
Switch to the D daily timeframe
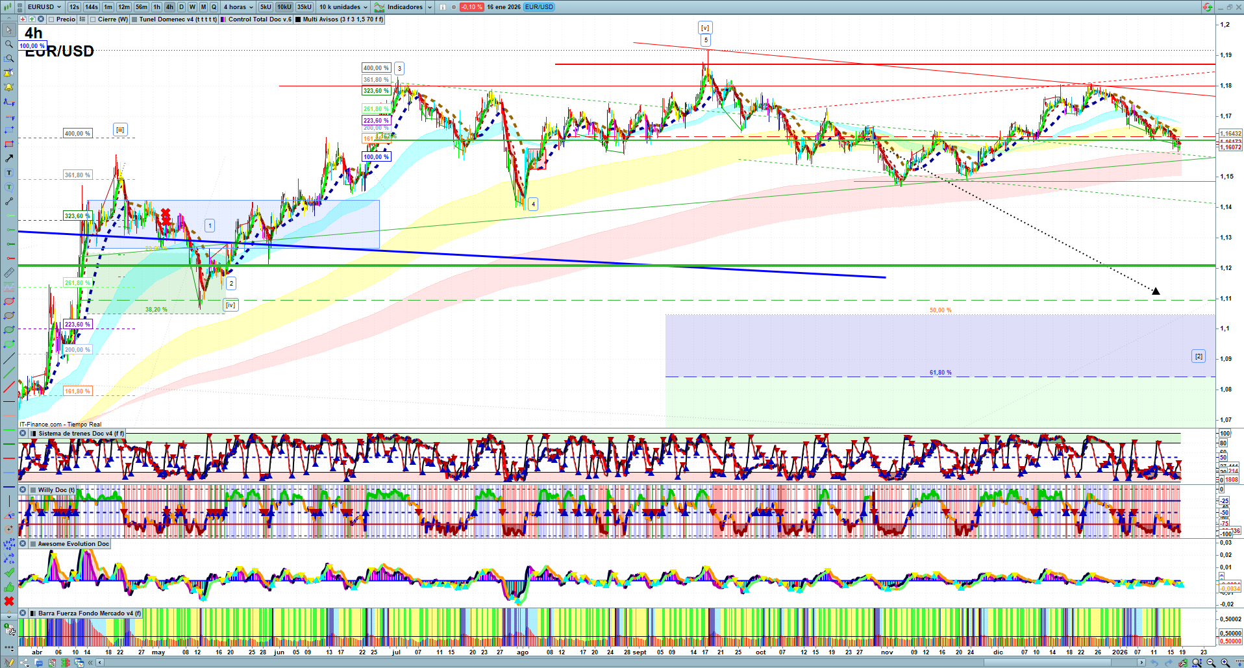181,7
